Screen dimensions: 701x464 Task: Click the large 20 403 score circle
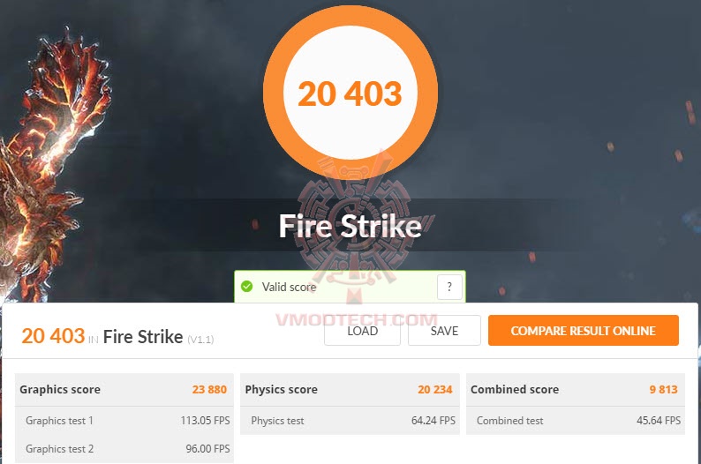pos(350,93)
